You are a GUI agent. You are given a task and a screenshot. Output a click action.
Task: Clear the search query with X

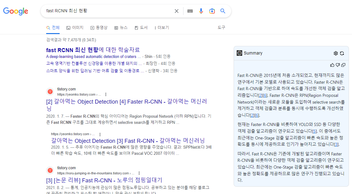coord(177,11)
